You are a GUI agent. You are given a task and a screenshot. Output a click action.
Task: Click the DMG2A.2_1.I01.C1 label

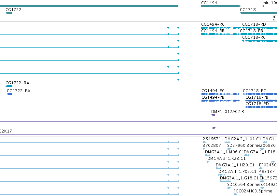(x=243, y=139)
